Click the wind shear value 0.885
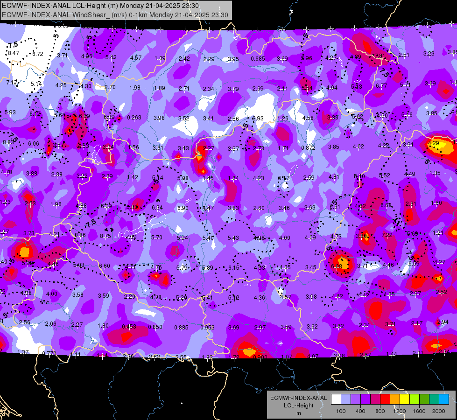The image size is (457, 420). point(181,328)
